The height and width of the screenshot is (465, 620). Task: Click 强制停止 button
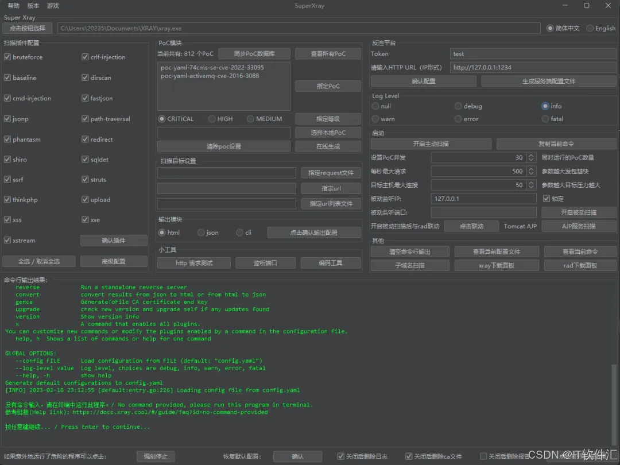tap(156, 456)
